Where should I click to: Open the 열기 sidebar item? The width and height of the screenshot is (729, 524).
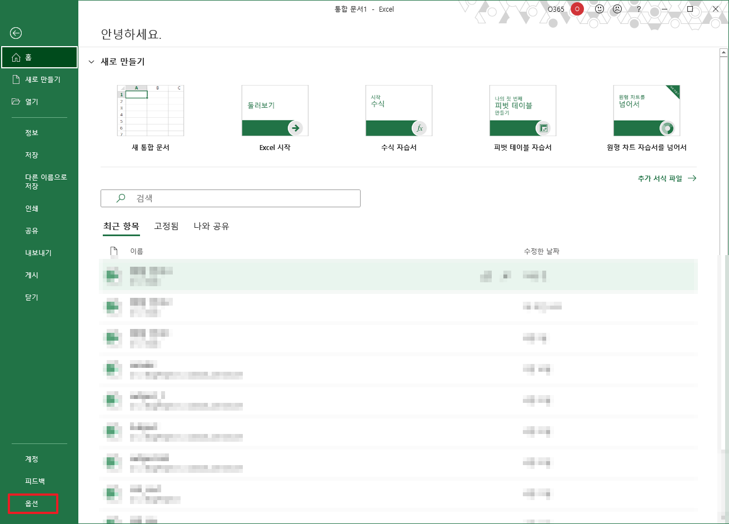tap(39, 102)
